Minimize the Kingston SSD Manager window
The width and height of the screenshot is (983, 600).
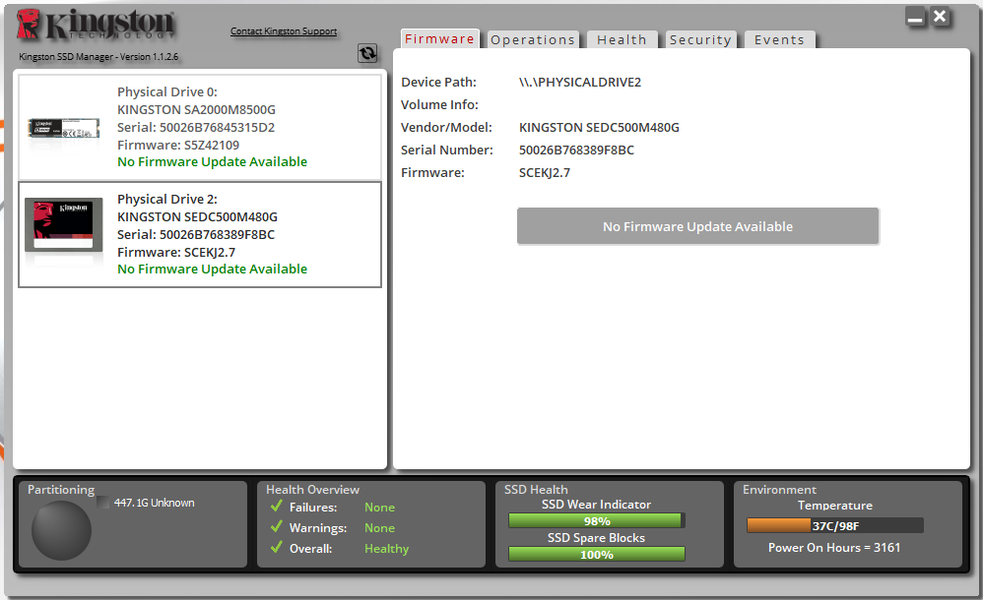915,18
